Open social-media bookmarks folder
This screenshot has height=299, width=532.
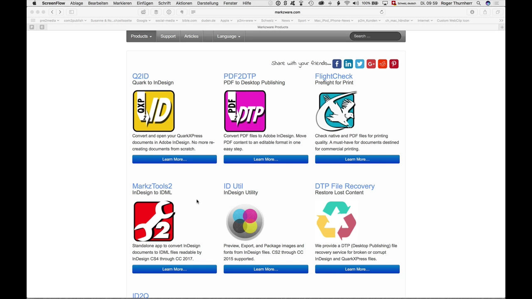(x=167, y=20)
